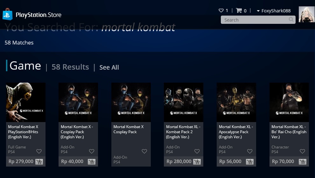Open Mortal Kombat XL - Kombat Pack 2 title
Screen dimensions: 315x178
click(x=183, y=132)
